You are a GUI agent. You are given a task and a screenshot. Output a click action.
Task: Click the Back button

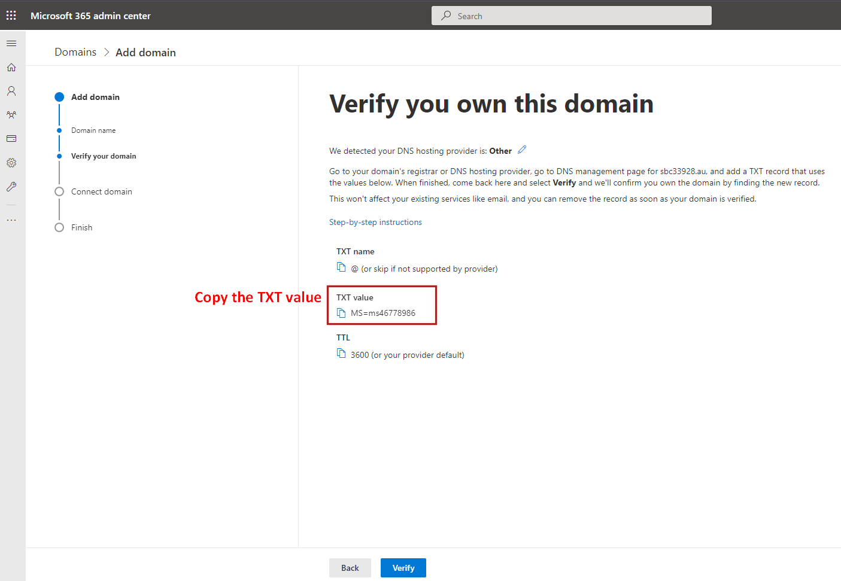click(350, 568)
